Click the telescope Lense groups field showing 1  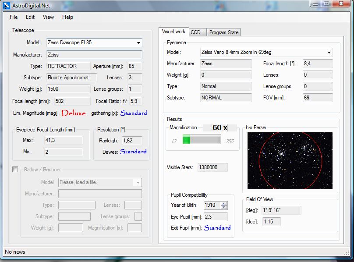(135, 89)
